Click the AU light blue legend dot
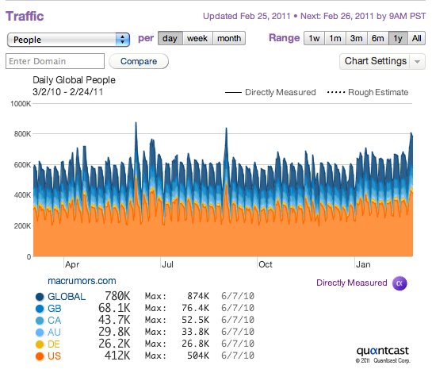Image resolution: width=432 pixels, height=373 pixels. click(40, 333)
